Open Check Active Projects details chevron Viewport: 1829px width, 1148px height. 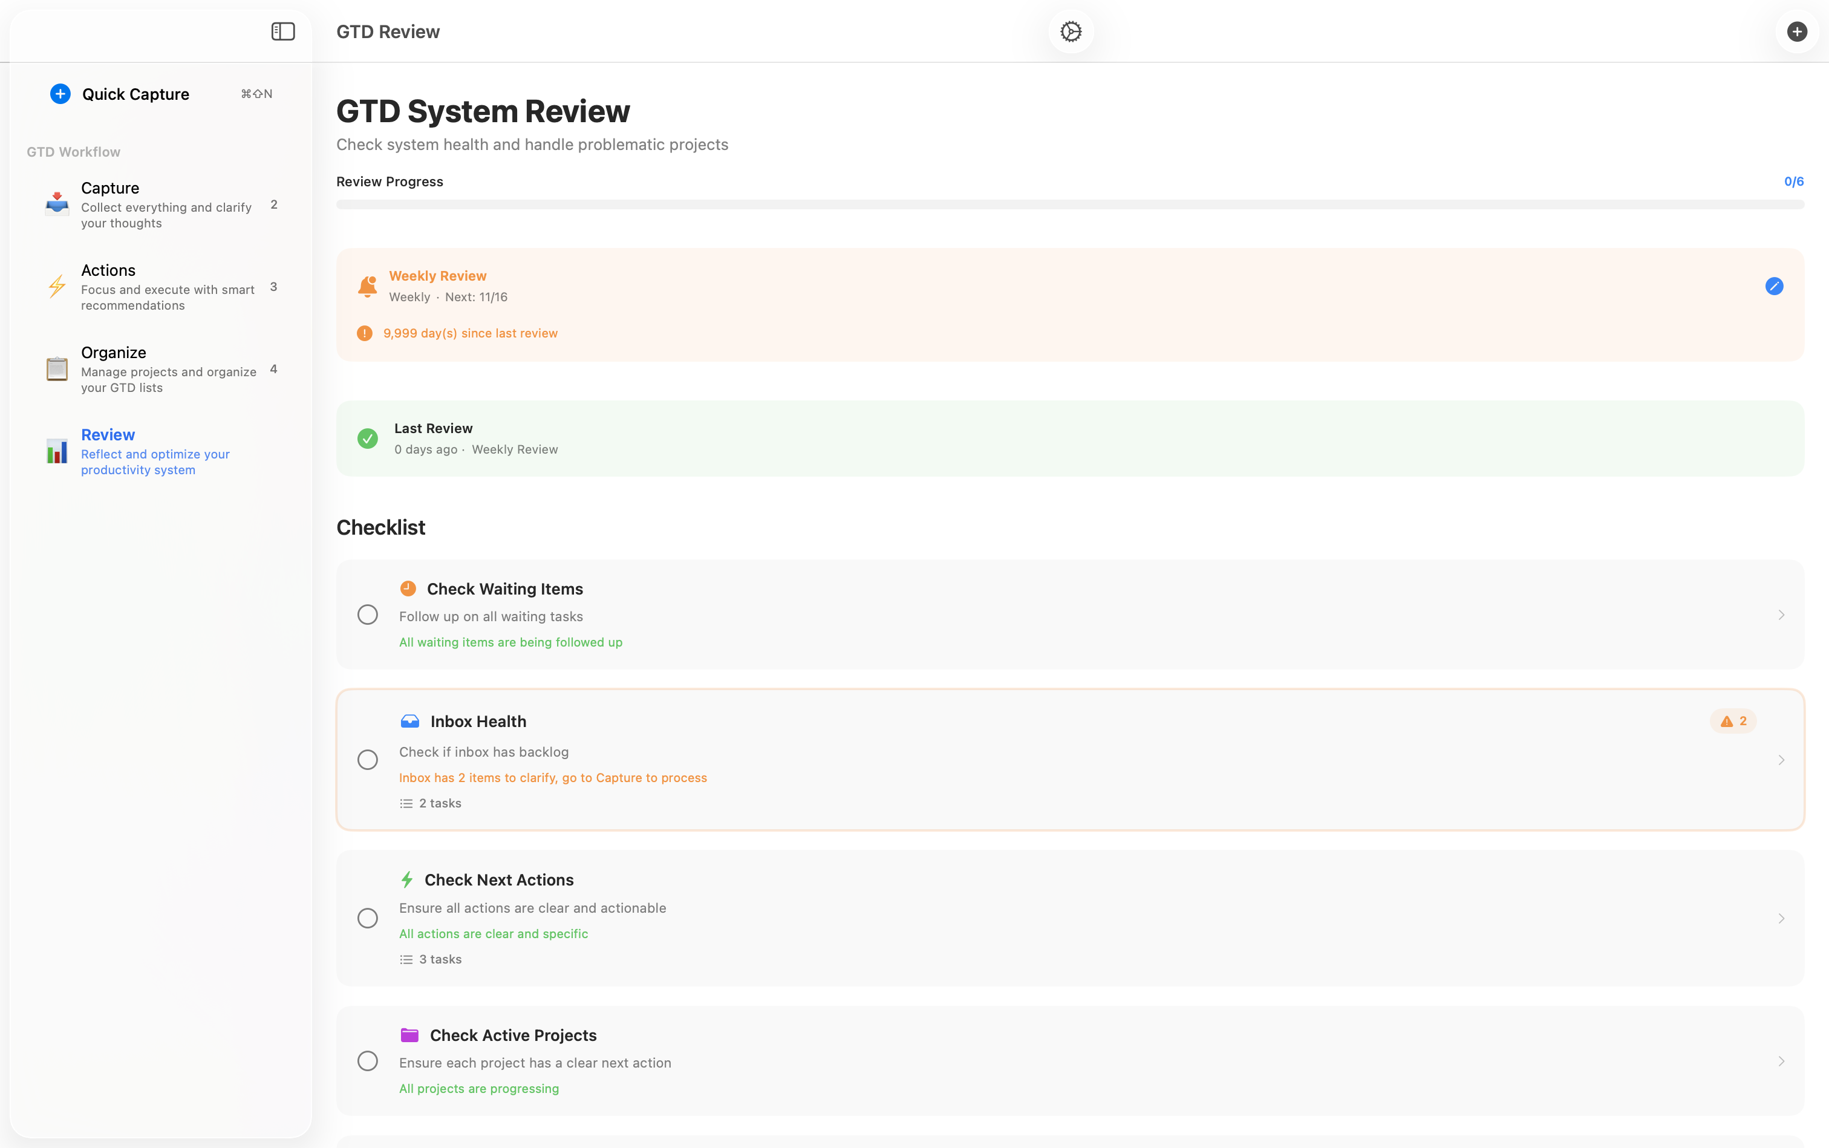(1782, 1061)
